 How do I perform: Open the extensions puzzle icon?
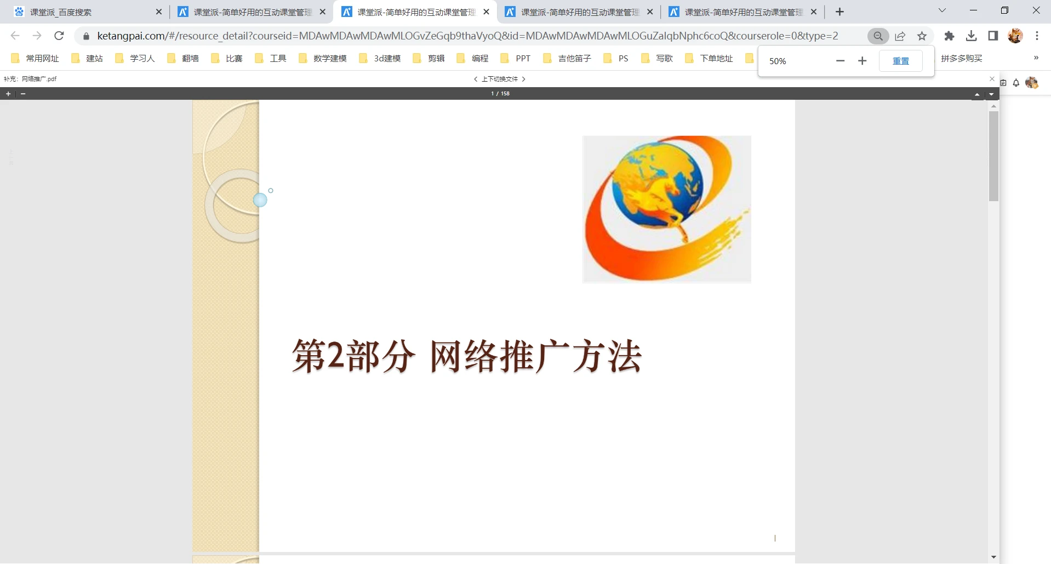[949, 36]
